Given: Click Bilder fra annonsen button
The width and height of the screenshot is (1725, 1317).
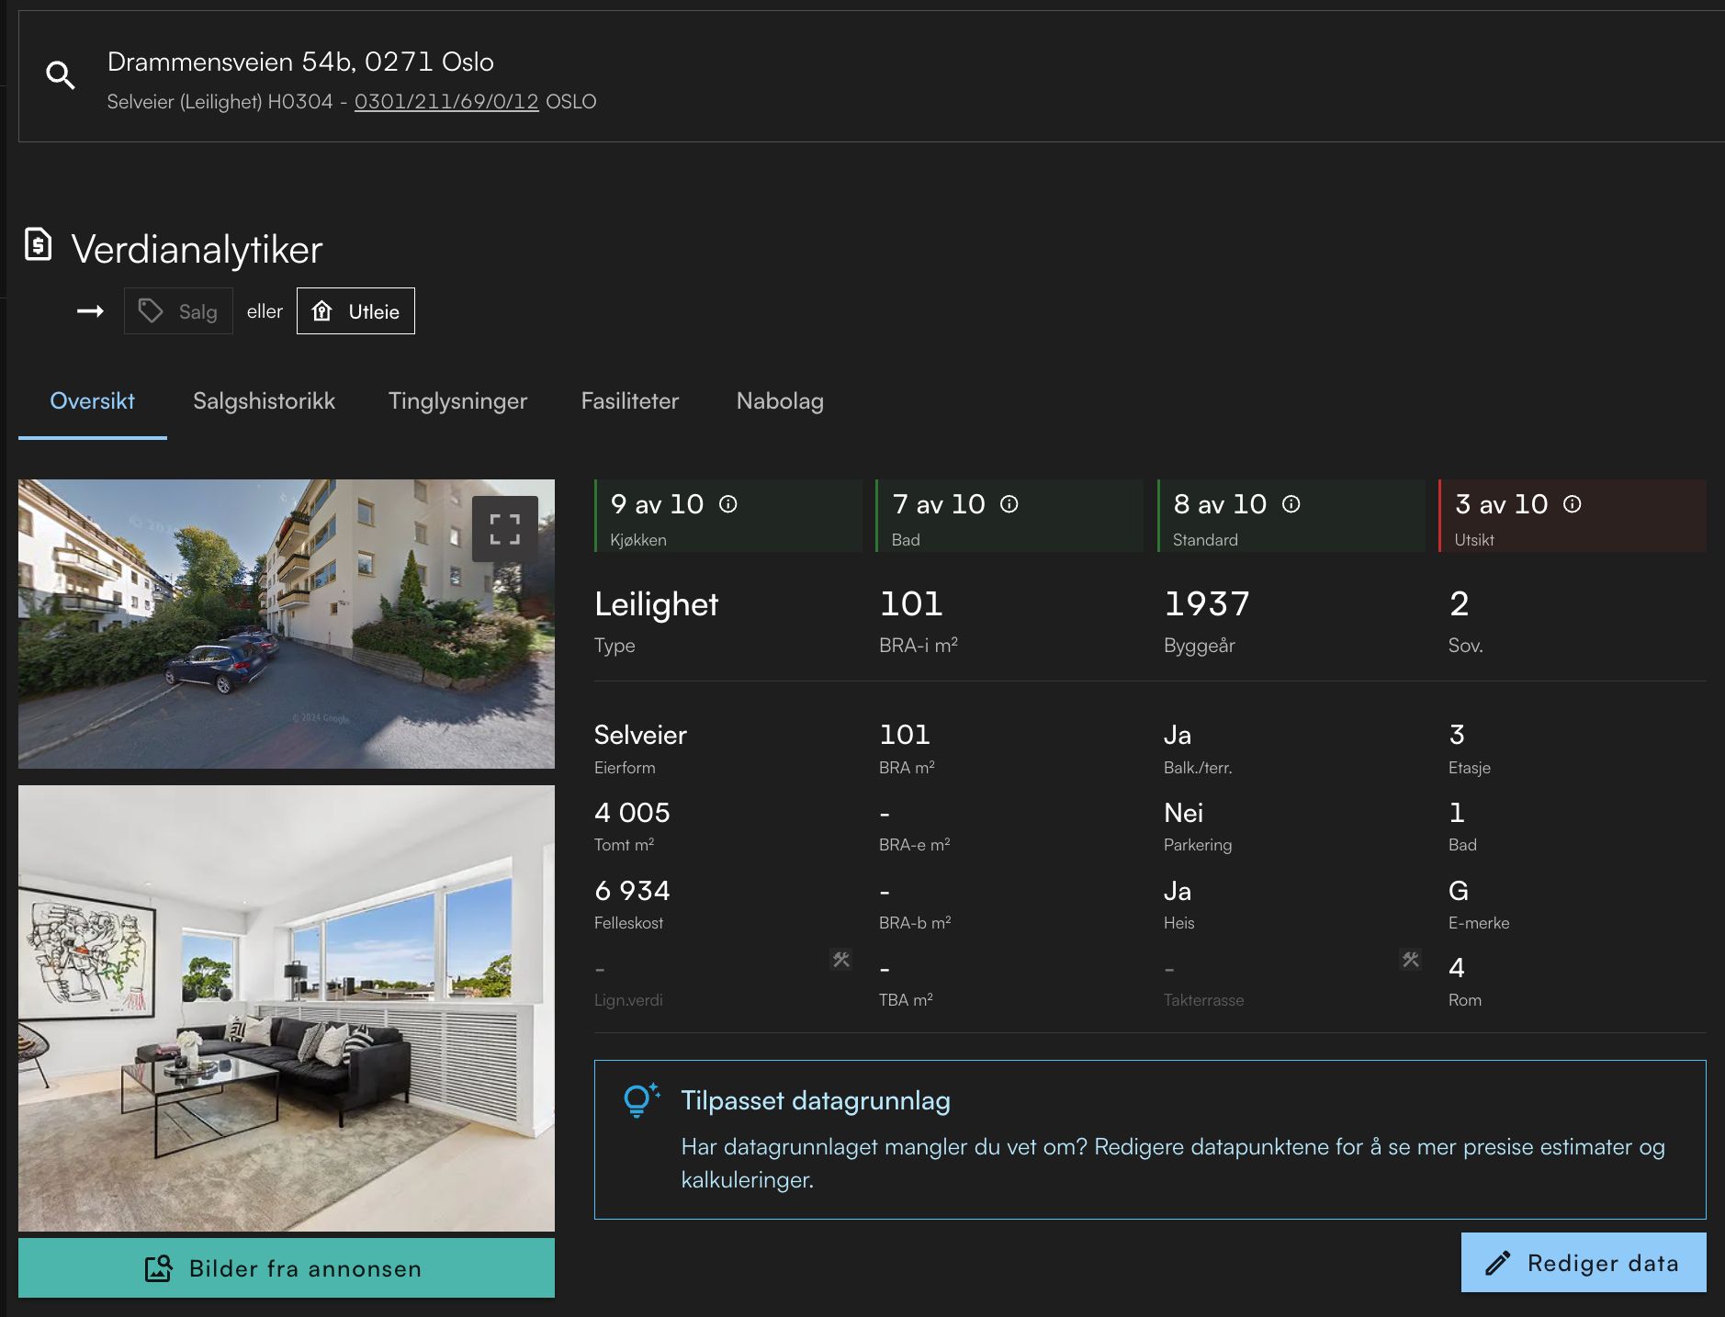Looking at the screenshot, I should pos(287,1268).
